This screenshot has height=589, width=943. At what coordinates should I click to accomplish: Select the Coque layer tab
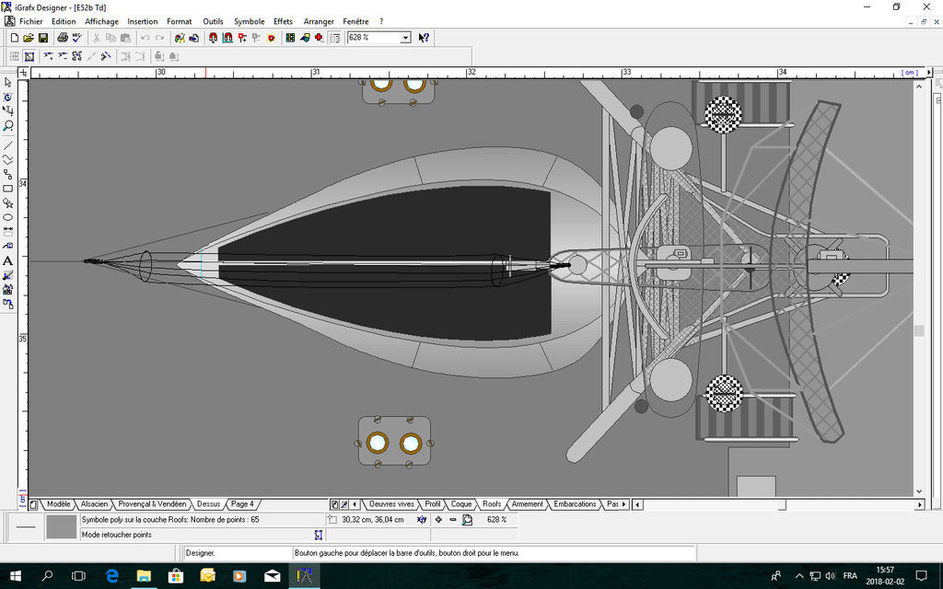(461, 504)
